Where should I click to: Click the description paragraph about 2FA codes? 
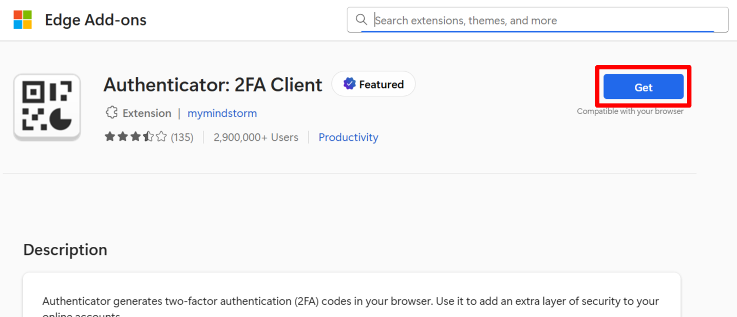[x=351, y=307]
